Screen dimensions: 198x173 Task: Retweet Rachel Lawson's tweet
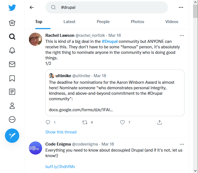(85, 122)
